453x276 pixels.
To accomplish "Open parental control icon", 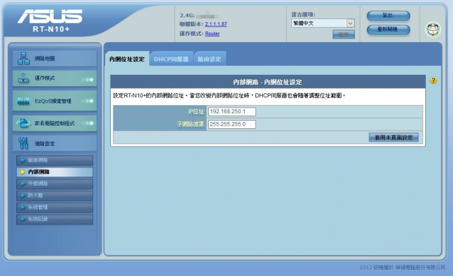I will [23, 123].
